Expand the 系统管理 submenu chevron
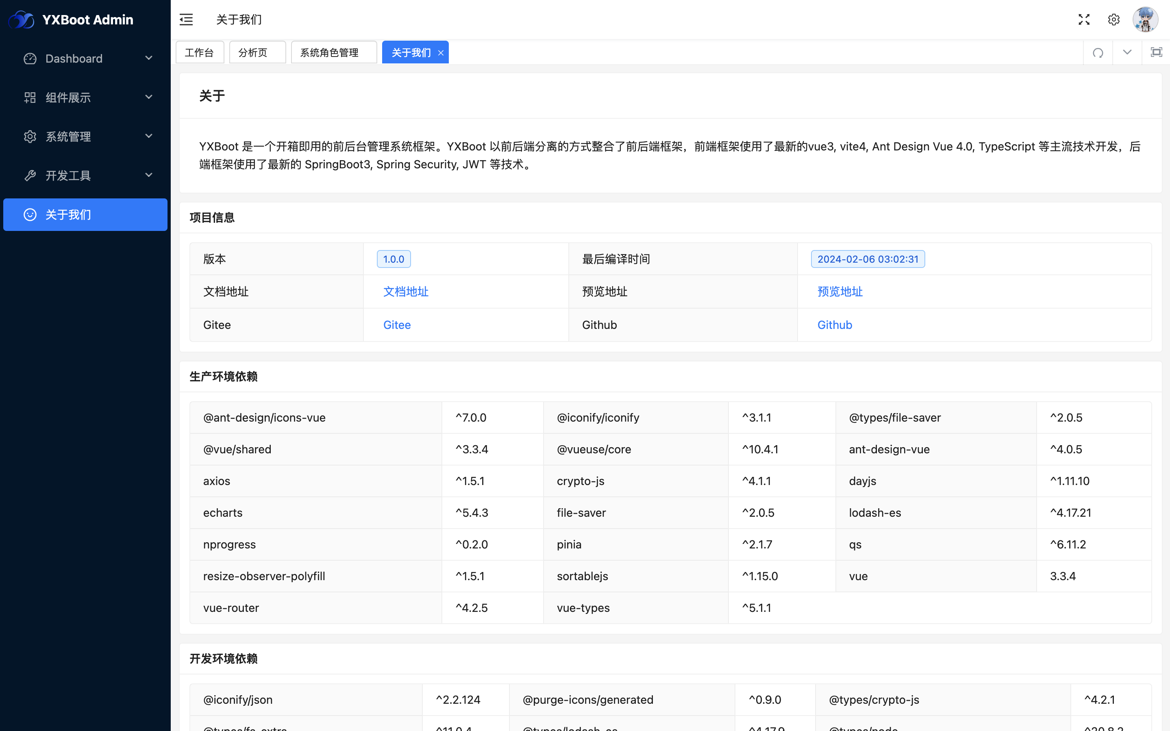Viewport: 1170px width, 731px height. [149, 136]
